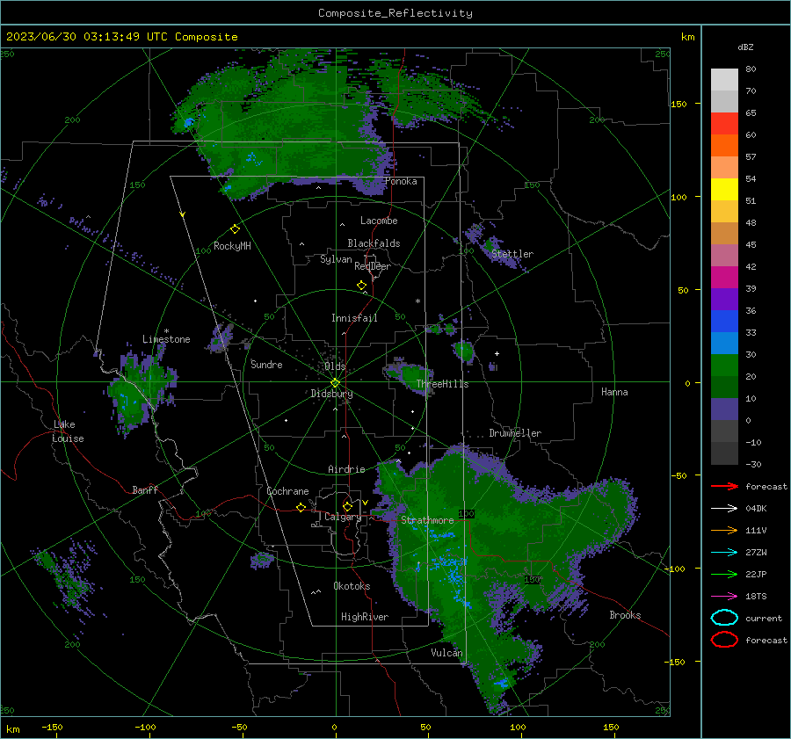The image size is (791, 739).
Task: Click the red forecast arrow in legend
Action: (x=724, y=486)
